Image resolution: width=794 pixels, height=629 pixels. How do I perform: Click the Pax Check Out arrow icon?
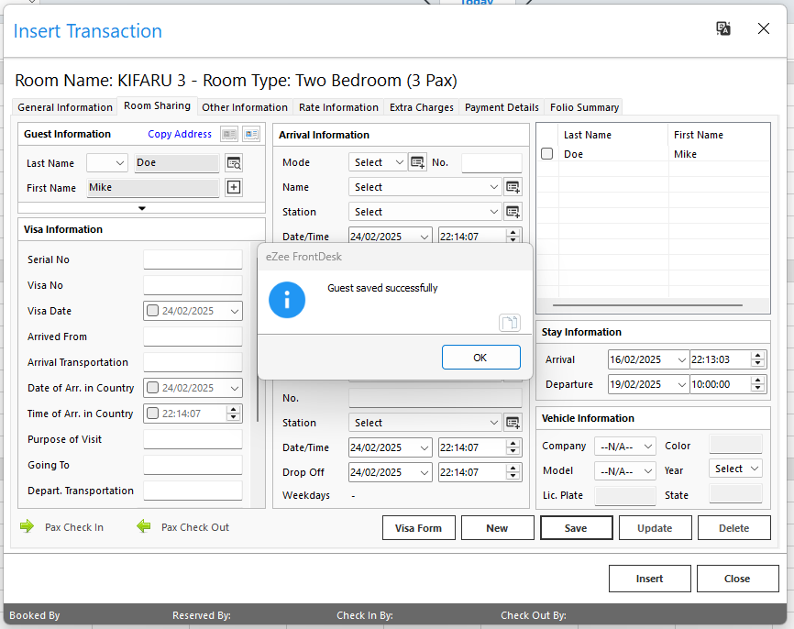point(143,527)
